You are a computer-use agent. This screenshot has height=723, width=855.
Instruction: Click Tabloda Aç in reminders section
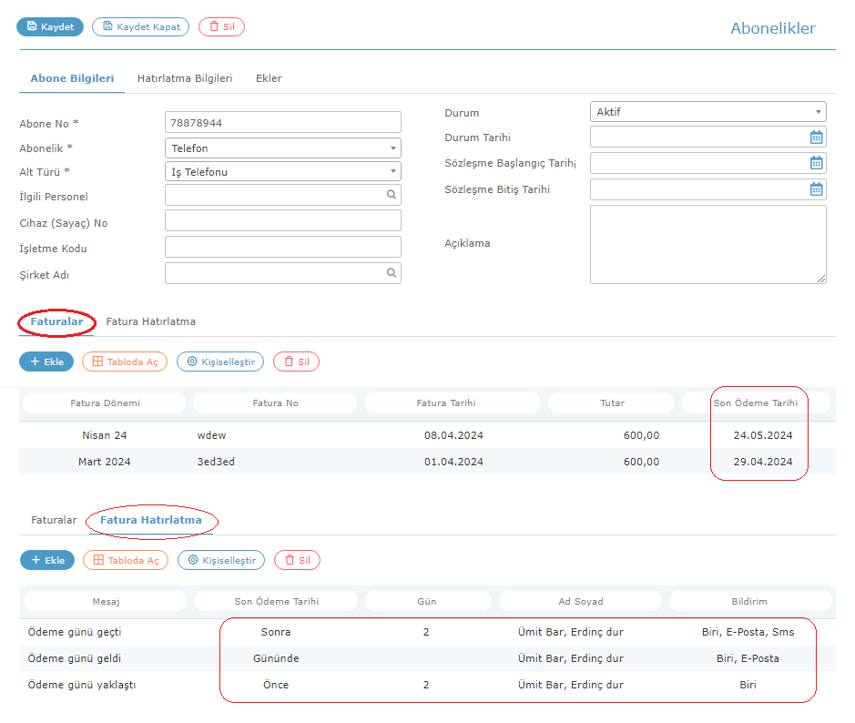(x=126, y=560)
